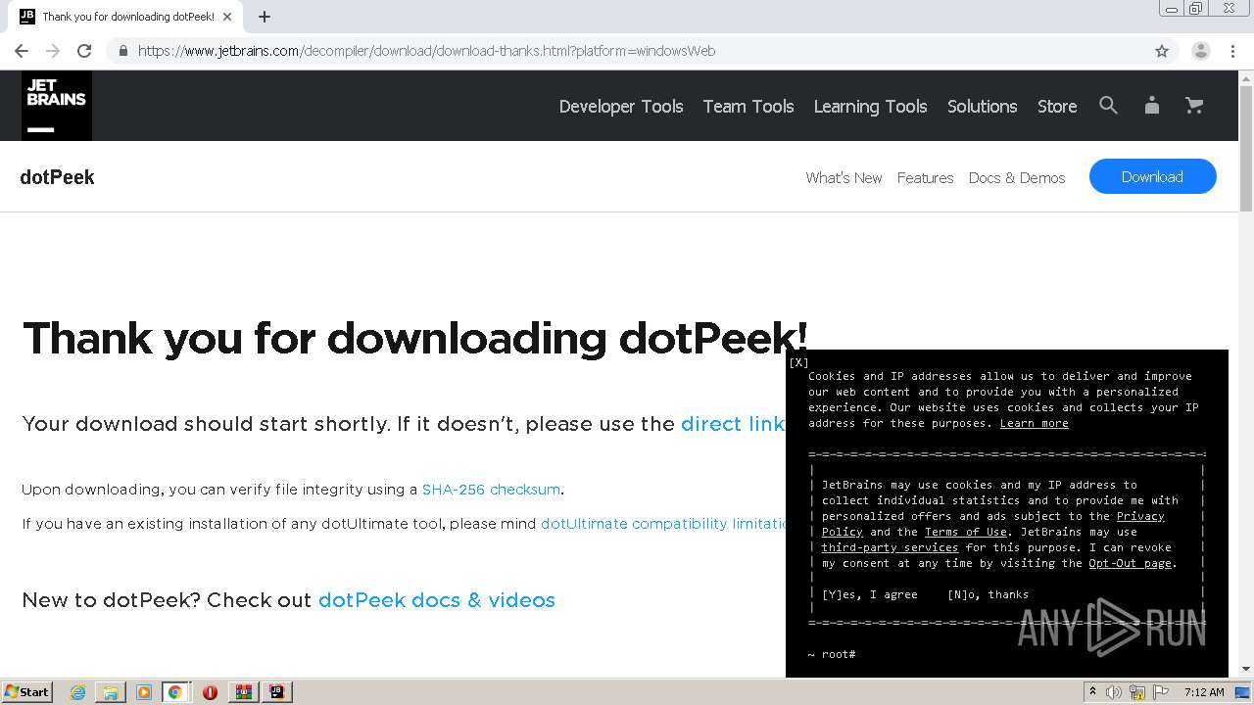
Task: Click the JetBrains logo
Action: click(57, 106)
